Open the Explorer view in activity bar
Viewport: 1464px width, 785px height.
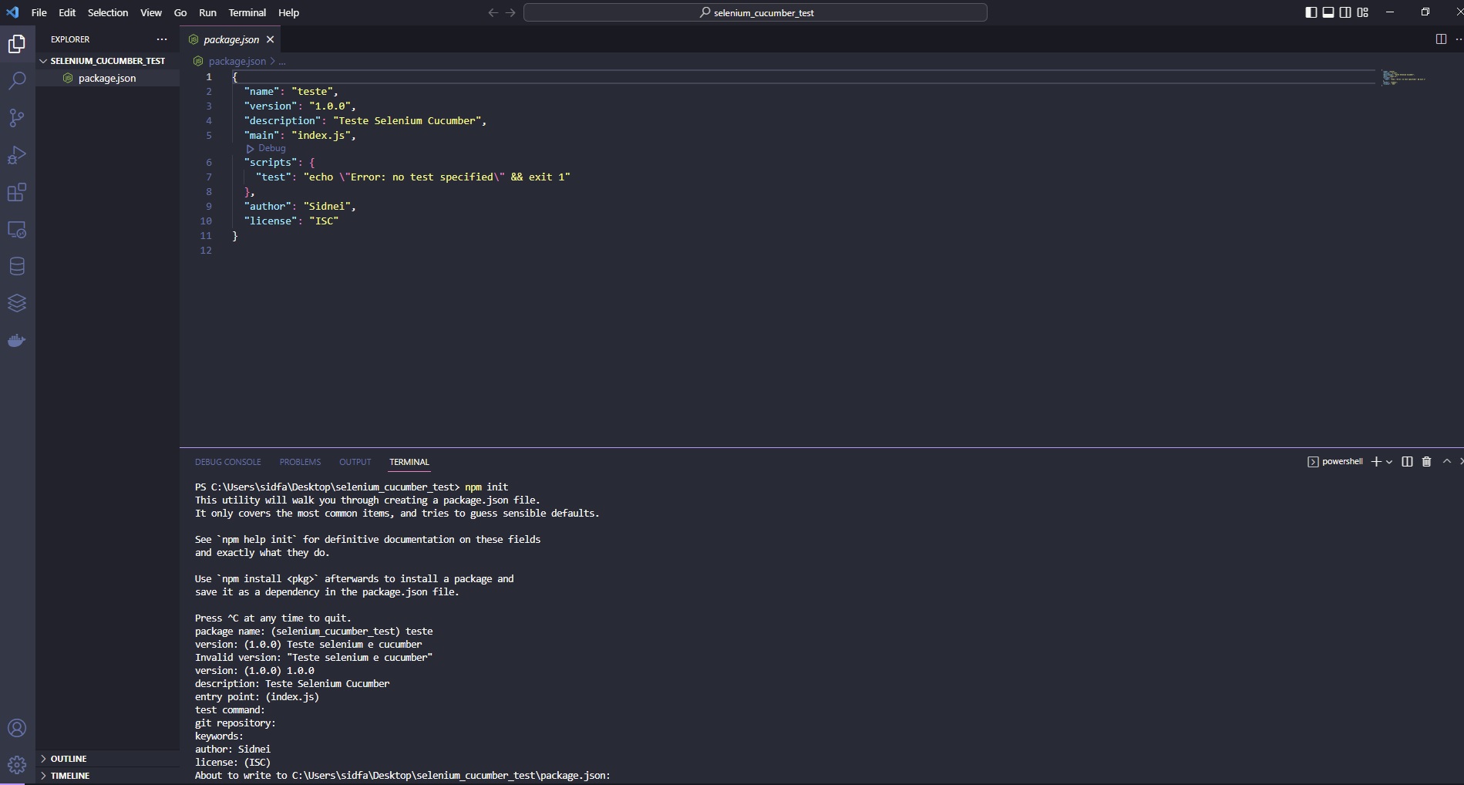[17, 44]
